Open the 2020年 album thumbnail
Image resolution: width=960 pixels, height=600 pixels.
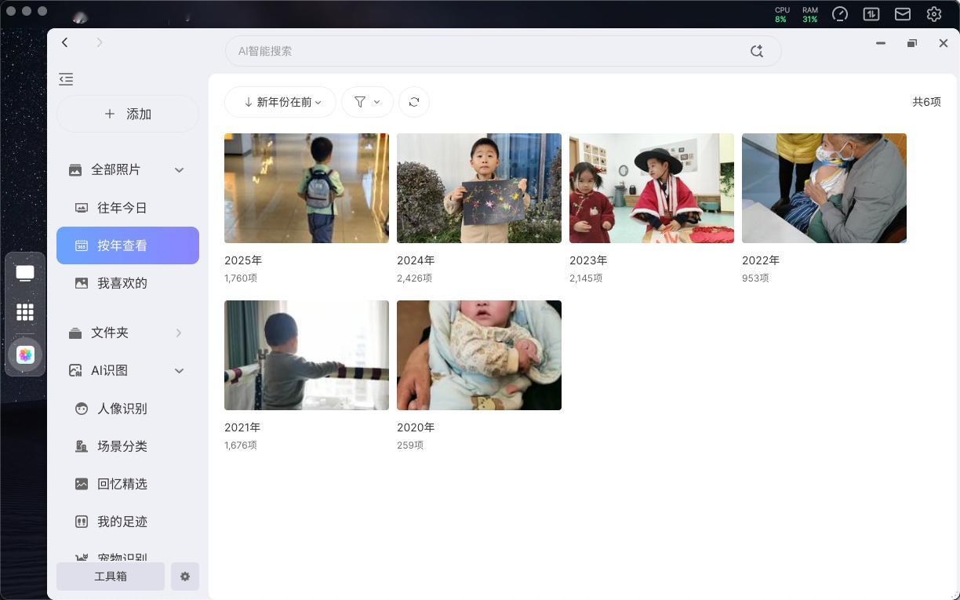tap(479, 355)
